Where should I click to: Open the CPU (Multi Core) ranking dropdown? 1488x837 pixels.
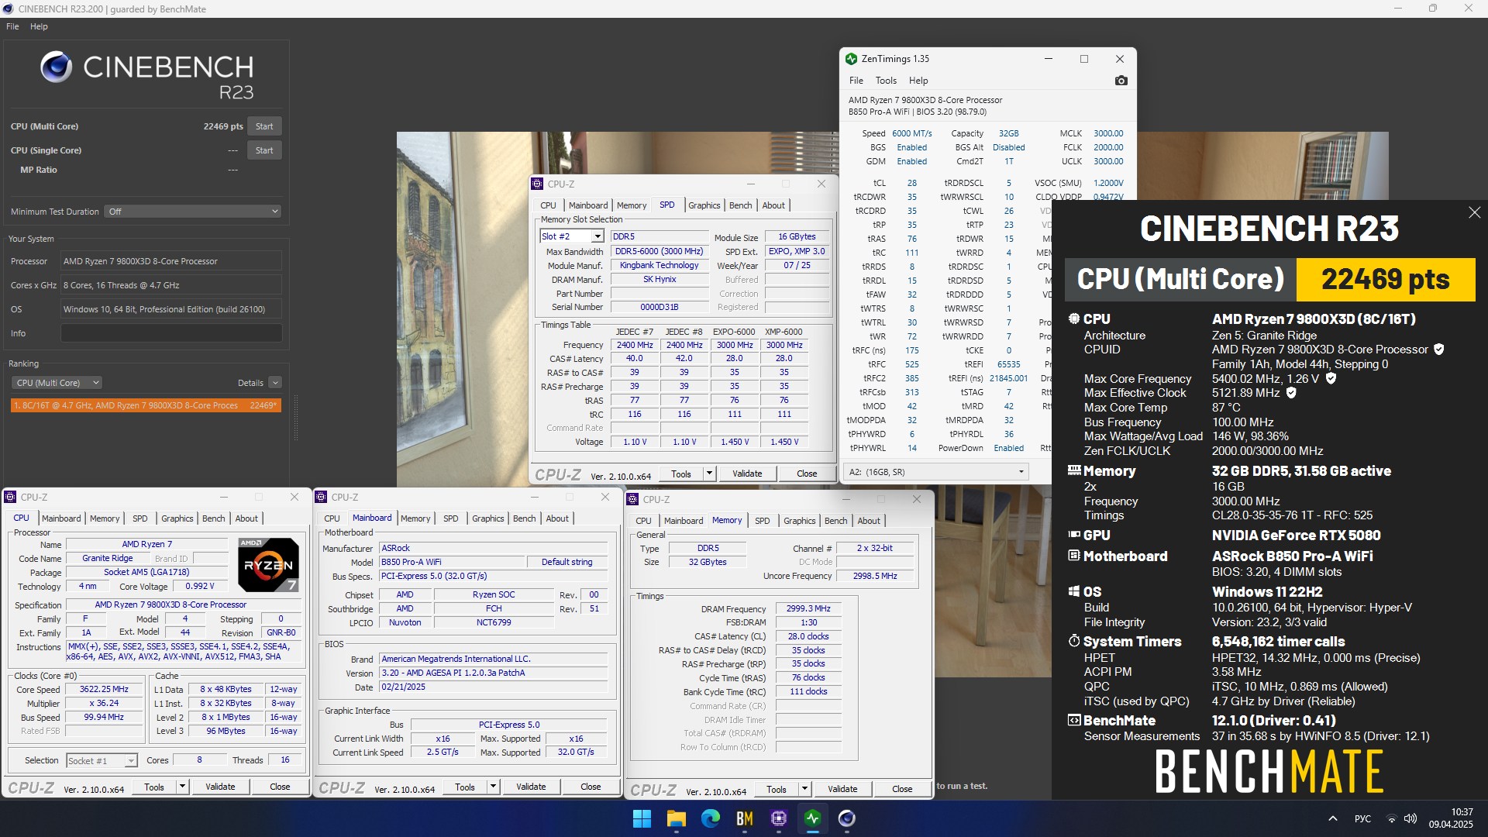tap(57, 383)
